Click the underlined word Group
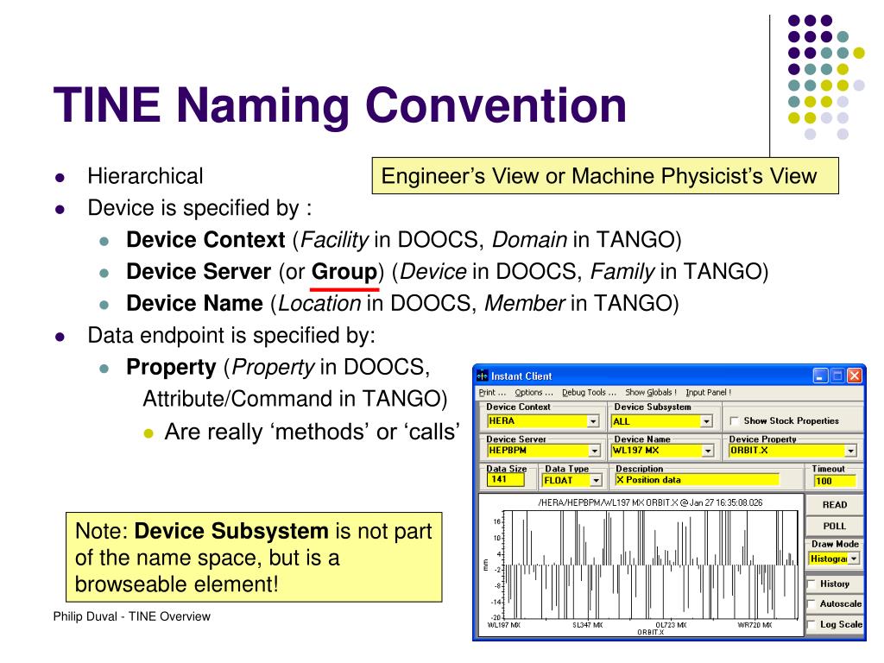Image resolution: width=884 pixels, height=663 pixels. pos(344,272)
